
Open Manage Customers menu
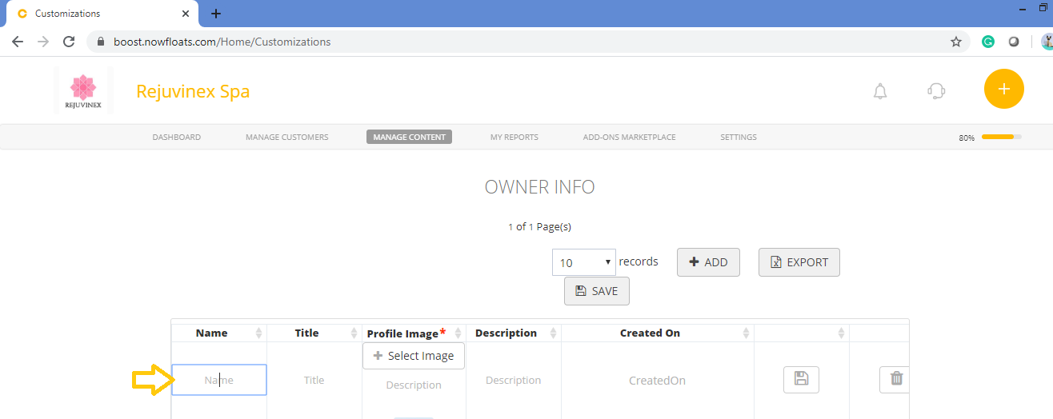click(x=287, y=137)
